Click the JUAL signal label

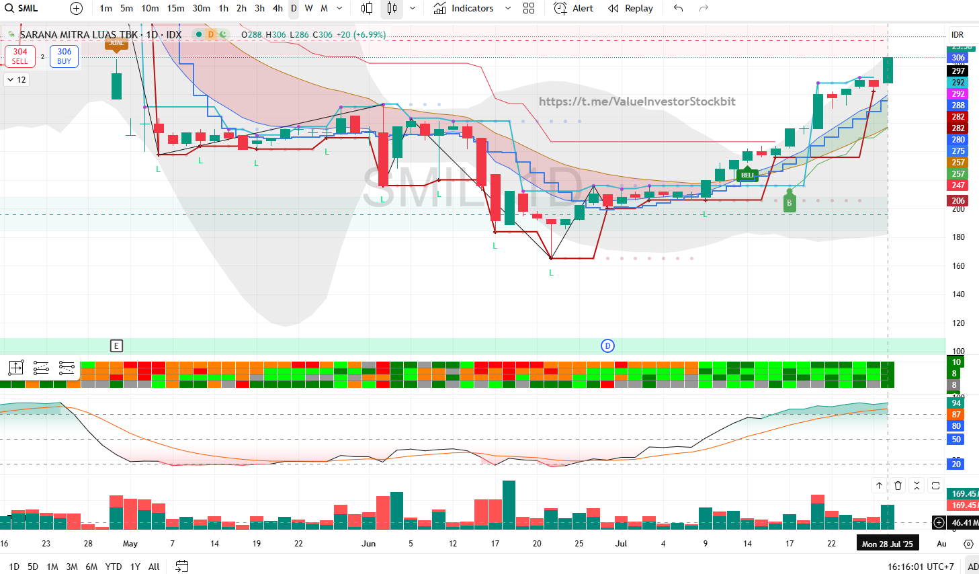(116, 44)
